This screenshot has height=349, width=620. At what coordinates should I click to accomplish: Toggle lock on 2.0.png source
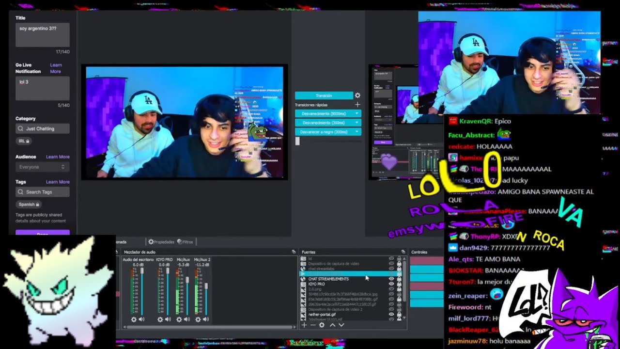[399, 289]
